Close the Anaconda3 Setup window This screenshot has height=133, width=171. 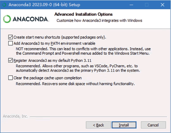[x=162, y=5]
